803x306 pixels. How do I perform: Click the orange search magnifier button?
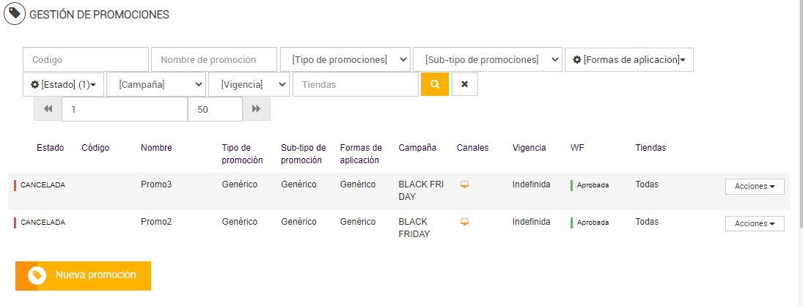click(x=435, y=84)
